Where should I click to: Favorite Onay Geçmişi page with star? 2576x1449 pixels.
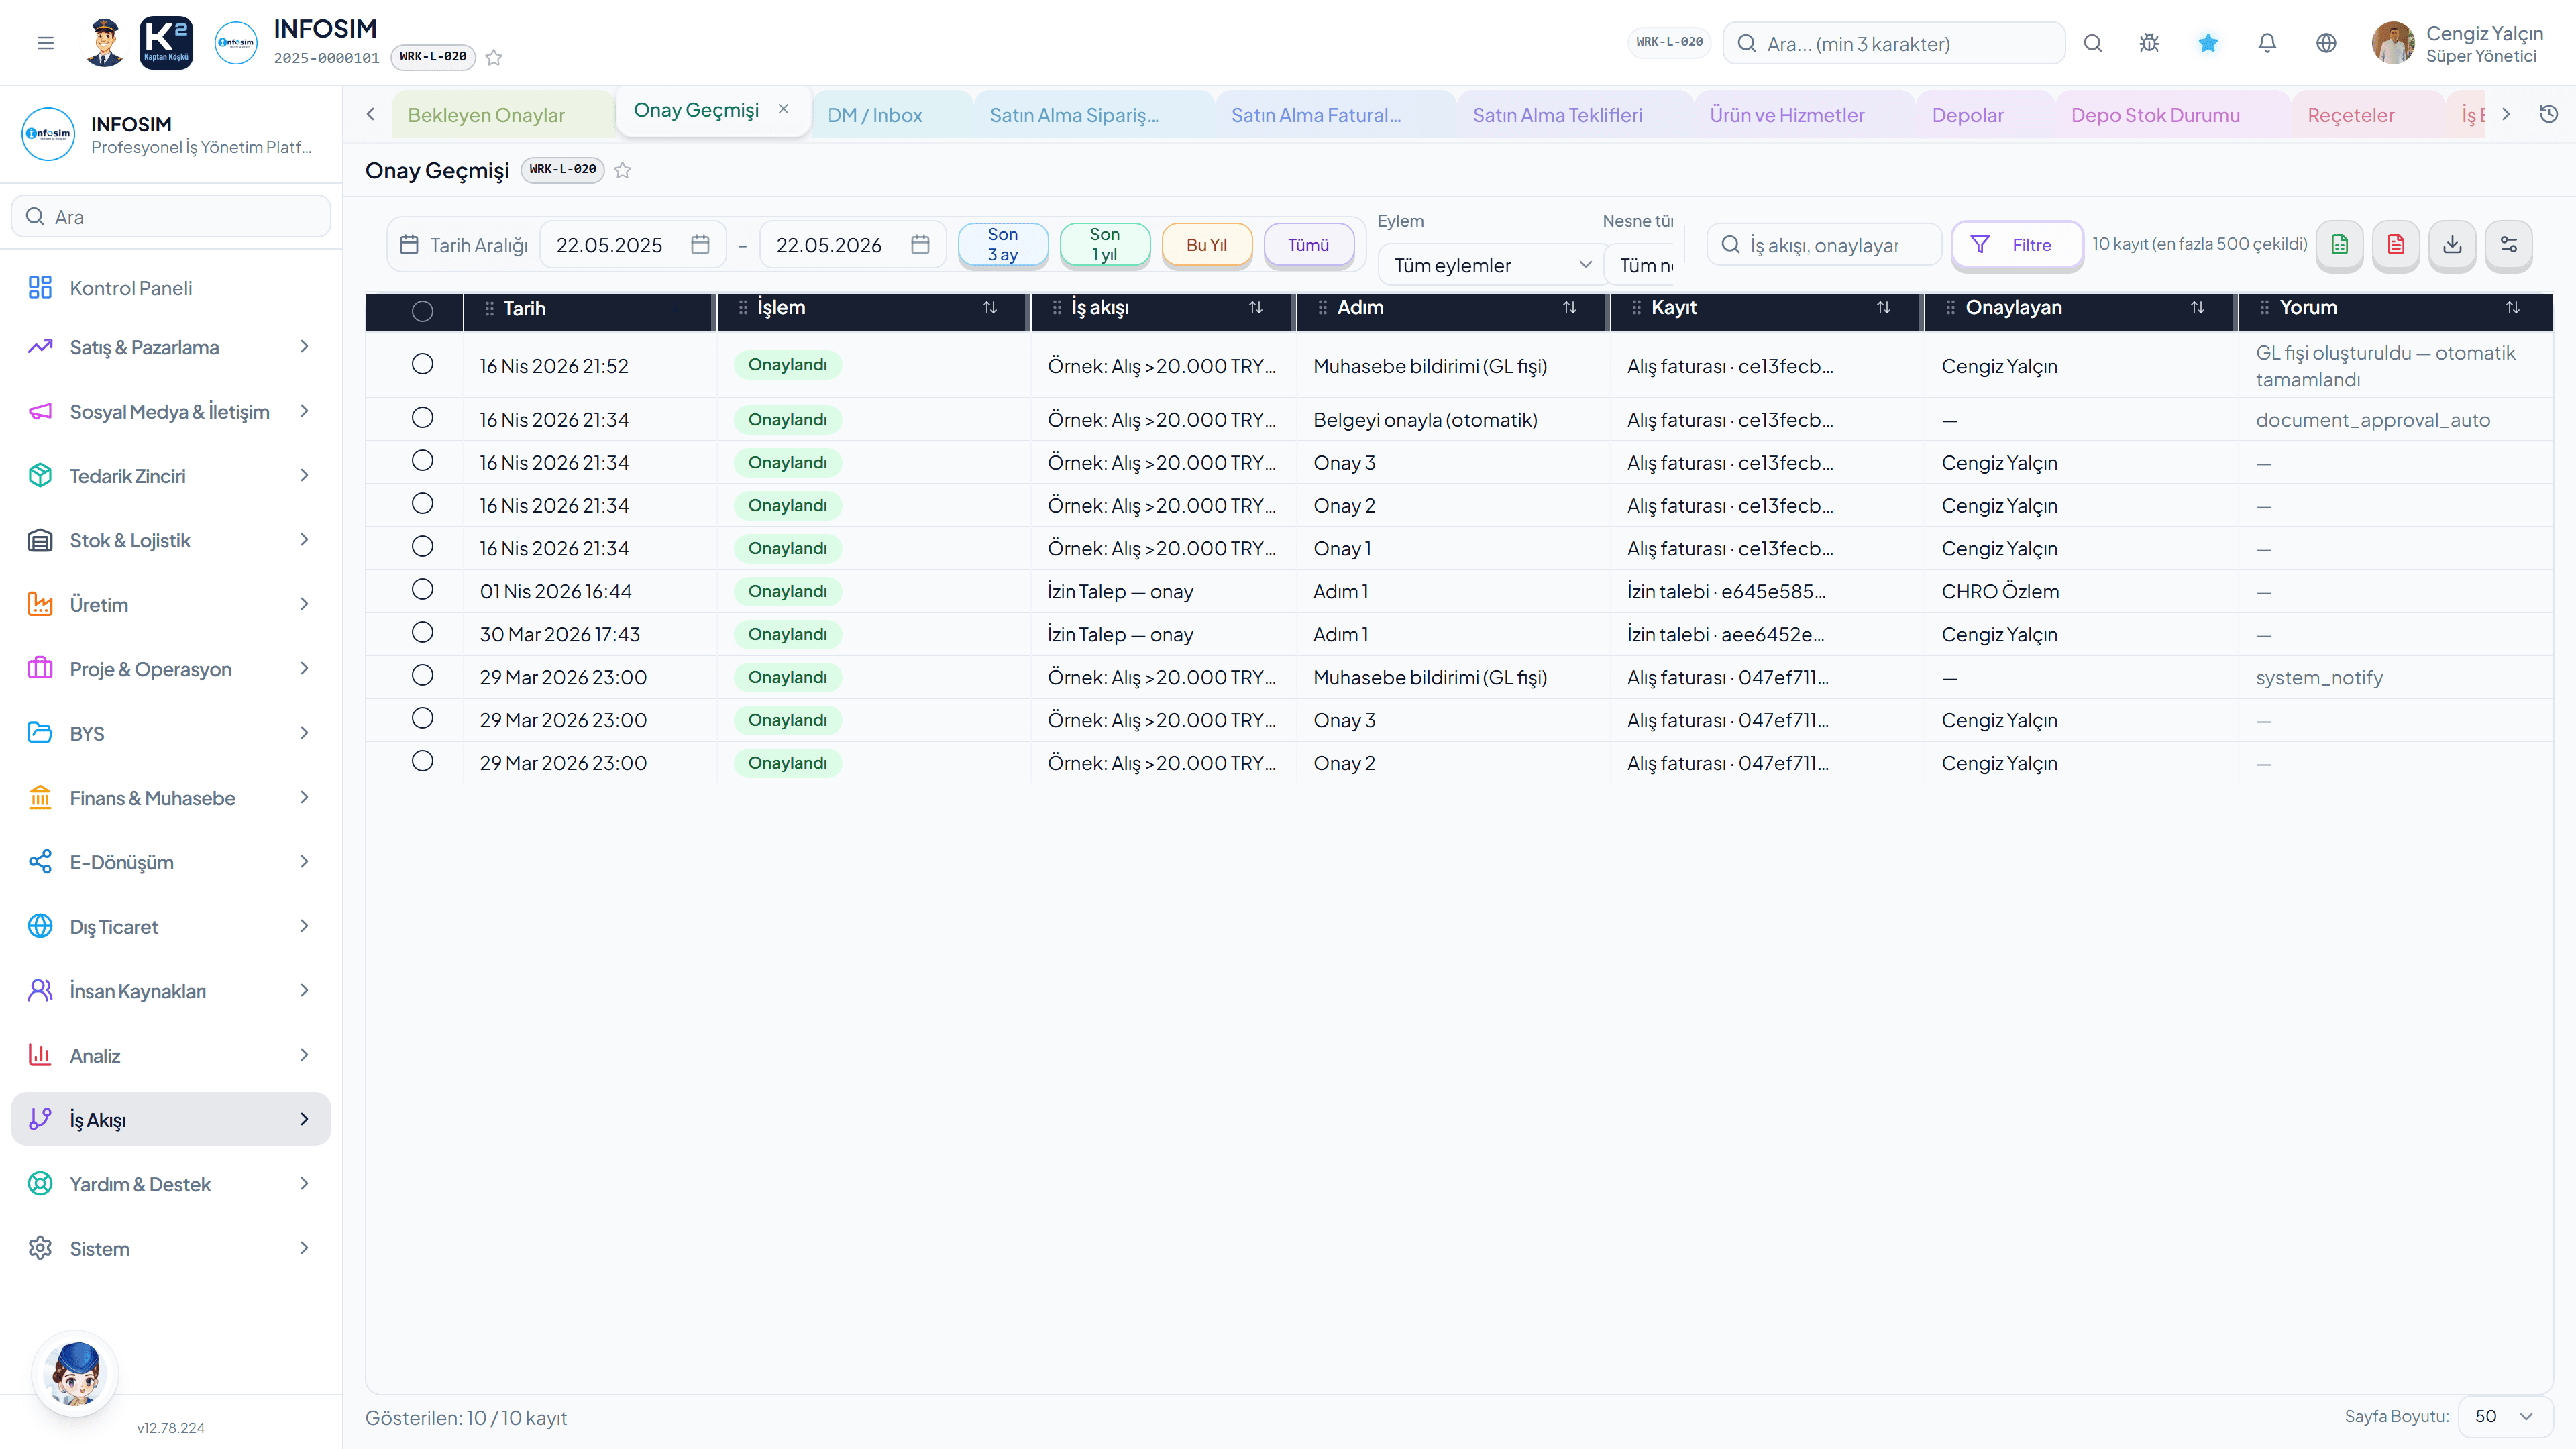tap(622, 170)
